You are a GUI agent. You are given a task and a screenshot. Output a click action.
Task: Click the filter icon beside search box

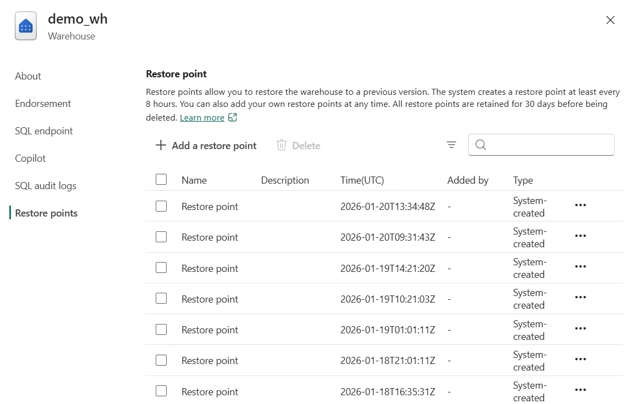451,145
